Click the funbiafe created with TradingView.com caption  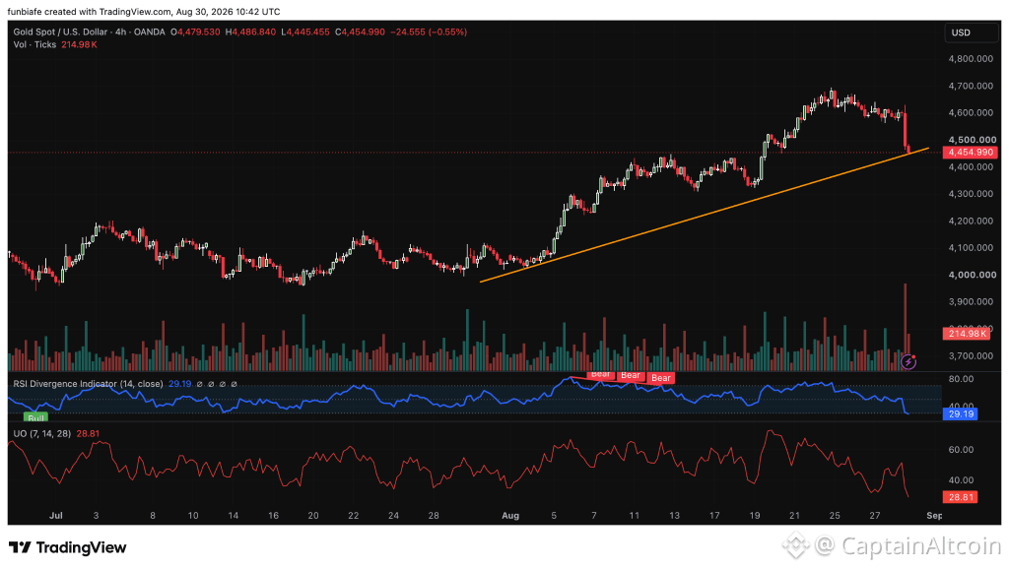[144, 12]
